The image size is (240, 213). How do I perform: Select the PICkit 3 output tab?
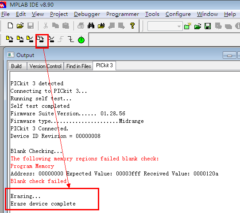coord(104,65)
